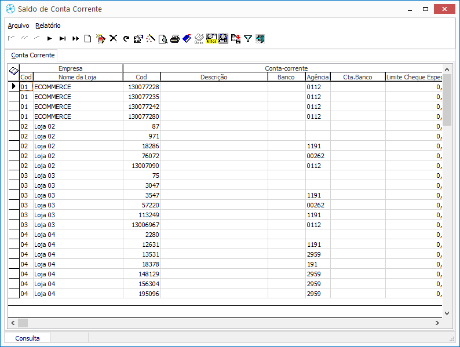This screenshot has width=460, height=347.
Task: Click the blank page new record icon
Action: (x=88, y=39)
